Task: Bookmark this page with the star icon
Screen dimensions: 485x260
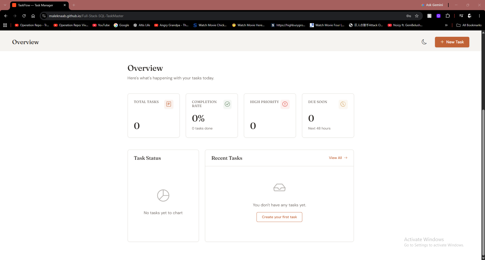Action: coord(417,16)
